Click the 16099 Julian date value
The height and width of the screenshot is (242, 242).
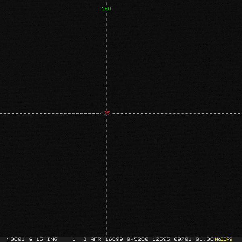tap(114, 239)
